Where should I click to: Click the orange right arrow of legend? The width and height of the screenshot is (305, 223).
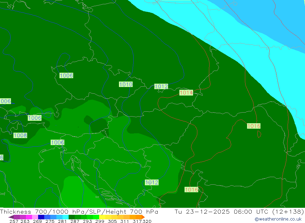tap(143, 217)
